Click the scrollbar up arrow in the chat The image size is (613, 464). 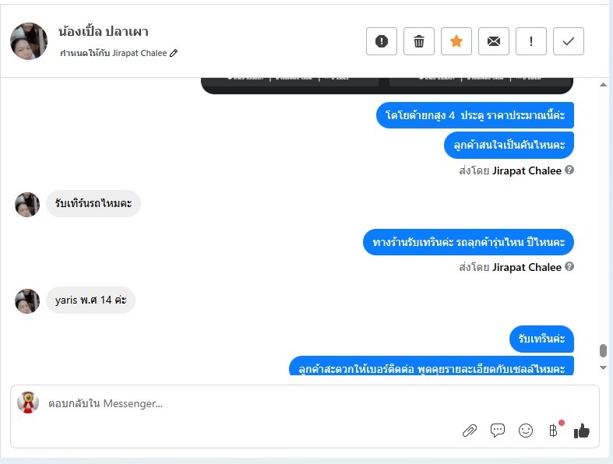(603, 84)
